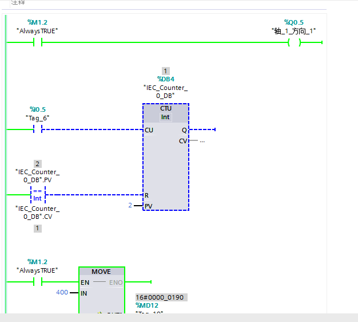Viewport: 358px width, 322px height.
Task: Select the %DB4 data block address label
Action: (165, 79)
